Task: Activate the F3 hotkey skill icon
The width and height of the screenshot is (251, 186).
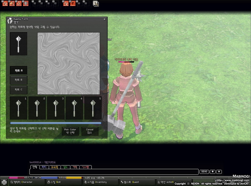Action: click(x=19, y=3)
